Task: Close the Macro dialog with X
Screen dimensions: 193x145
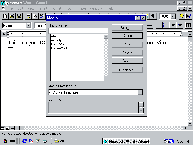Action: click(x=143, y=18)
